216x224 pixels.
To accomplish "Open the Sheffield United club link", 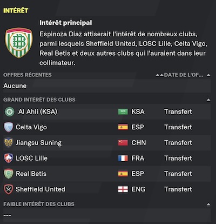I will tap(40, 189).
